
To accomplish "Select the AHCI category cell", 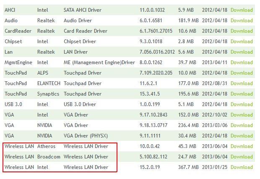I will coord(10,10).
